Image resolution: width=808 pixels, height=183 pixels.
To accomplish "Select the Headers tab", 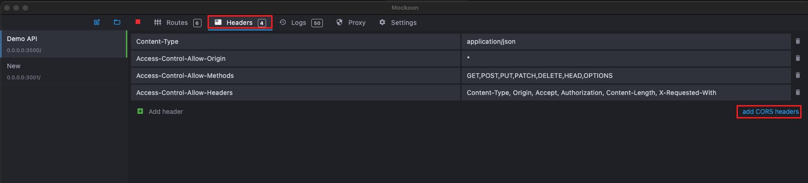I will 240,23.
